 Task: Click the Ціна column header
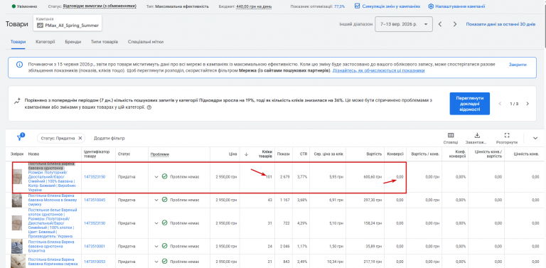[233, 154]
